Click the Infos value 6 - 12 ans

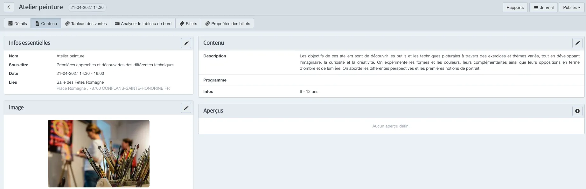coord(309,92)
